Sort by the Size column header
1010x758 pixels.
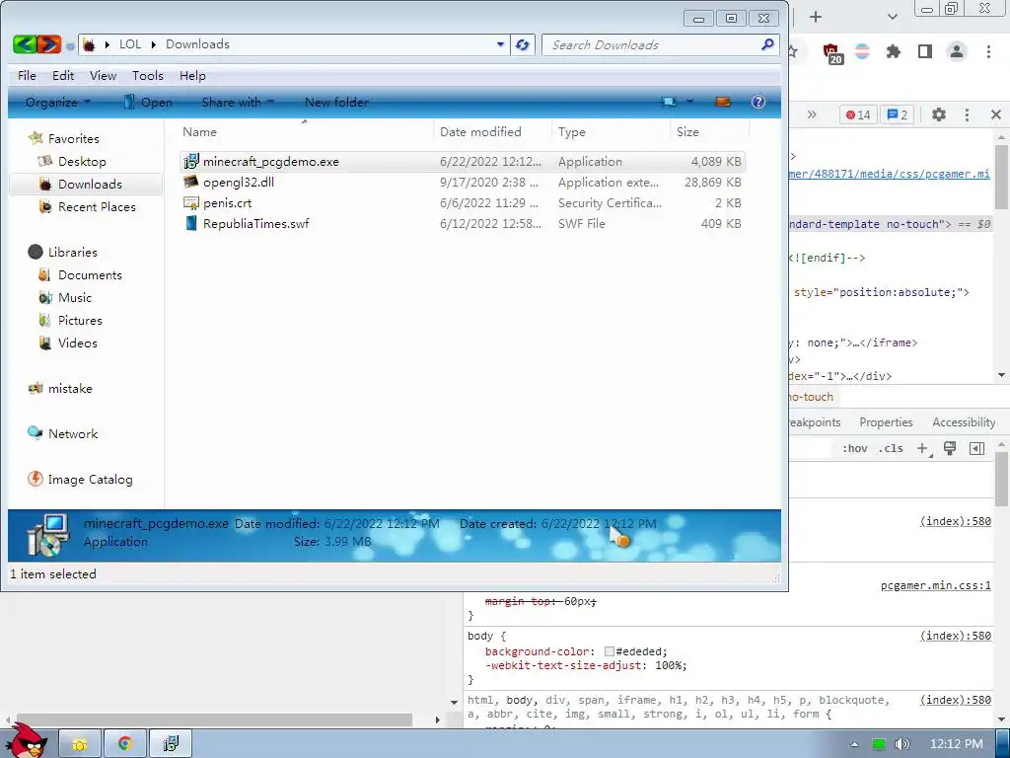687,131
